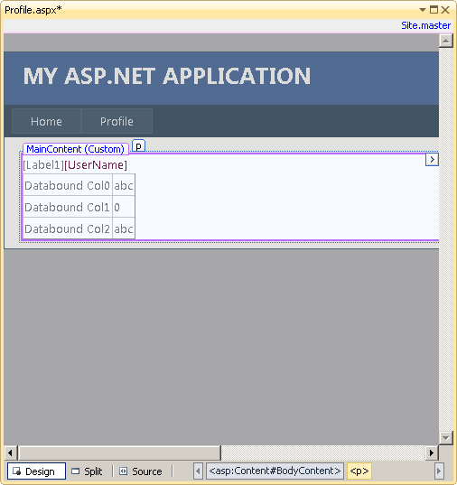Click the Profile.aspx* title
This screenshot has height=485, width=457.
point(33,10)
